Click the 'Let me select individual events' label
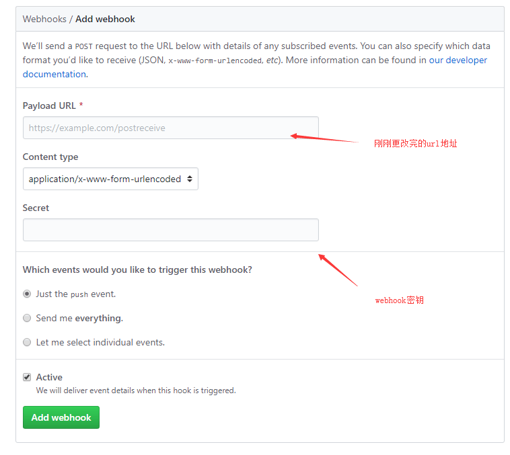This screenshot has height=455, width=510. point(100,342)
